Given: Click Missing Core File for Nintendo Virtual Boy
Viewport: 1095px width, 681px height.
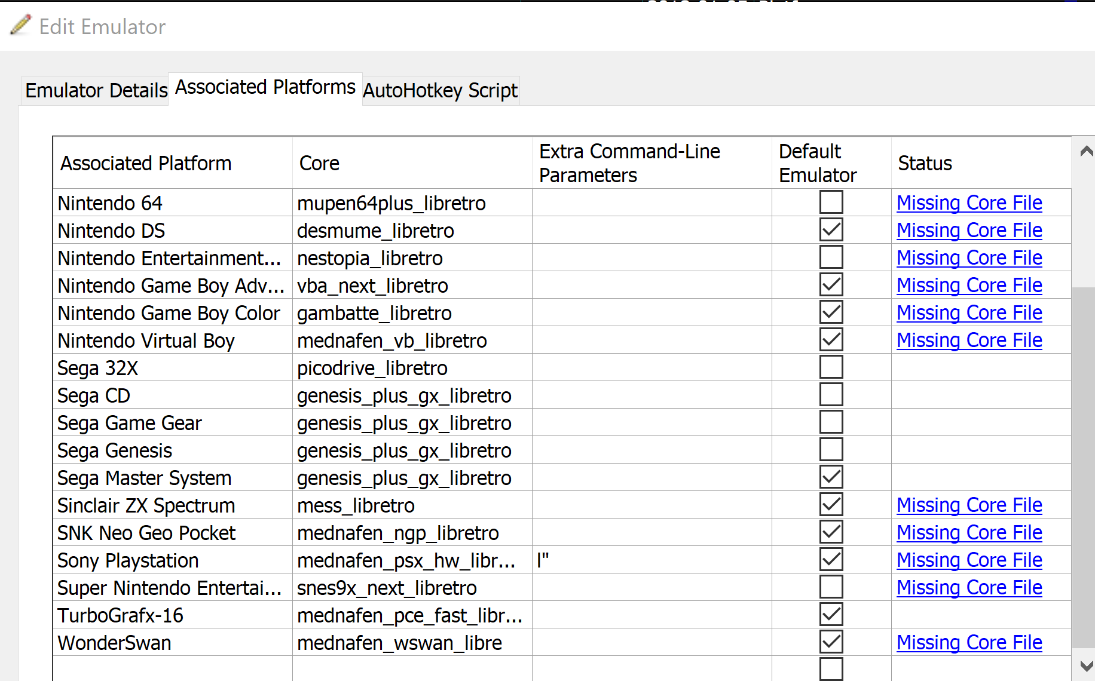Looking at the screenshot, I should click(x=969, y=340).
